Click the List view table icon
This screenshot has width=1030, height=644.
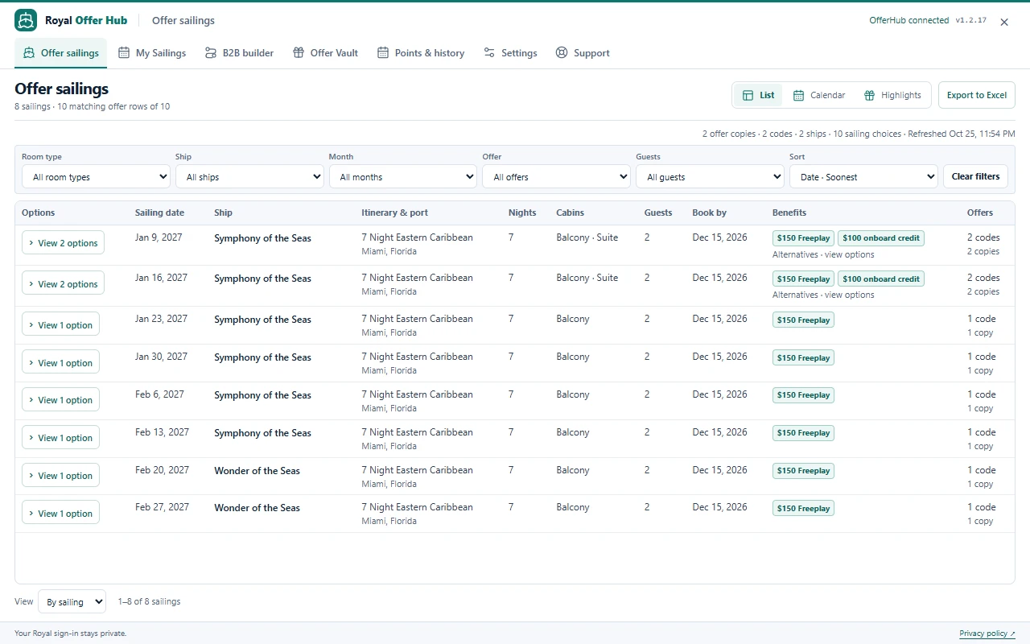point(748,95)
